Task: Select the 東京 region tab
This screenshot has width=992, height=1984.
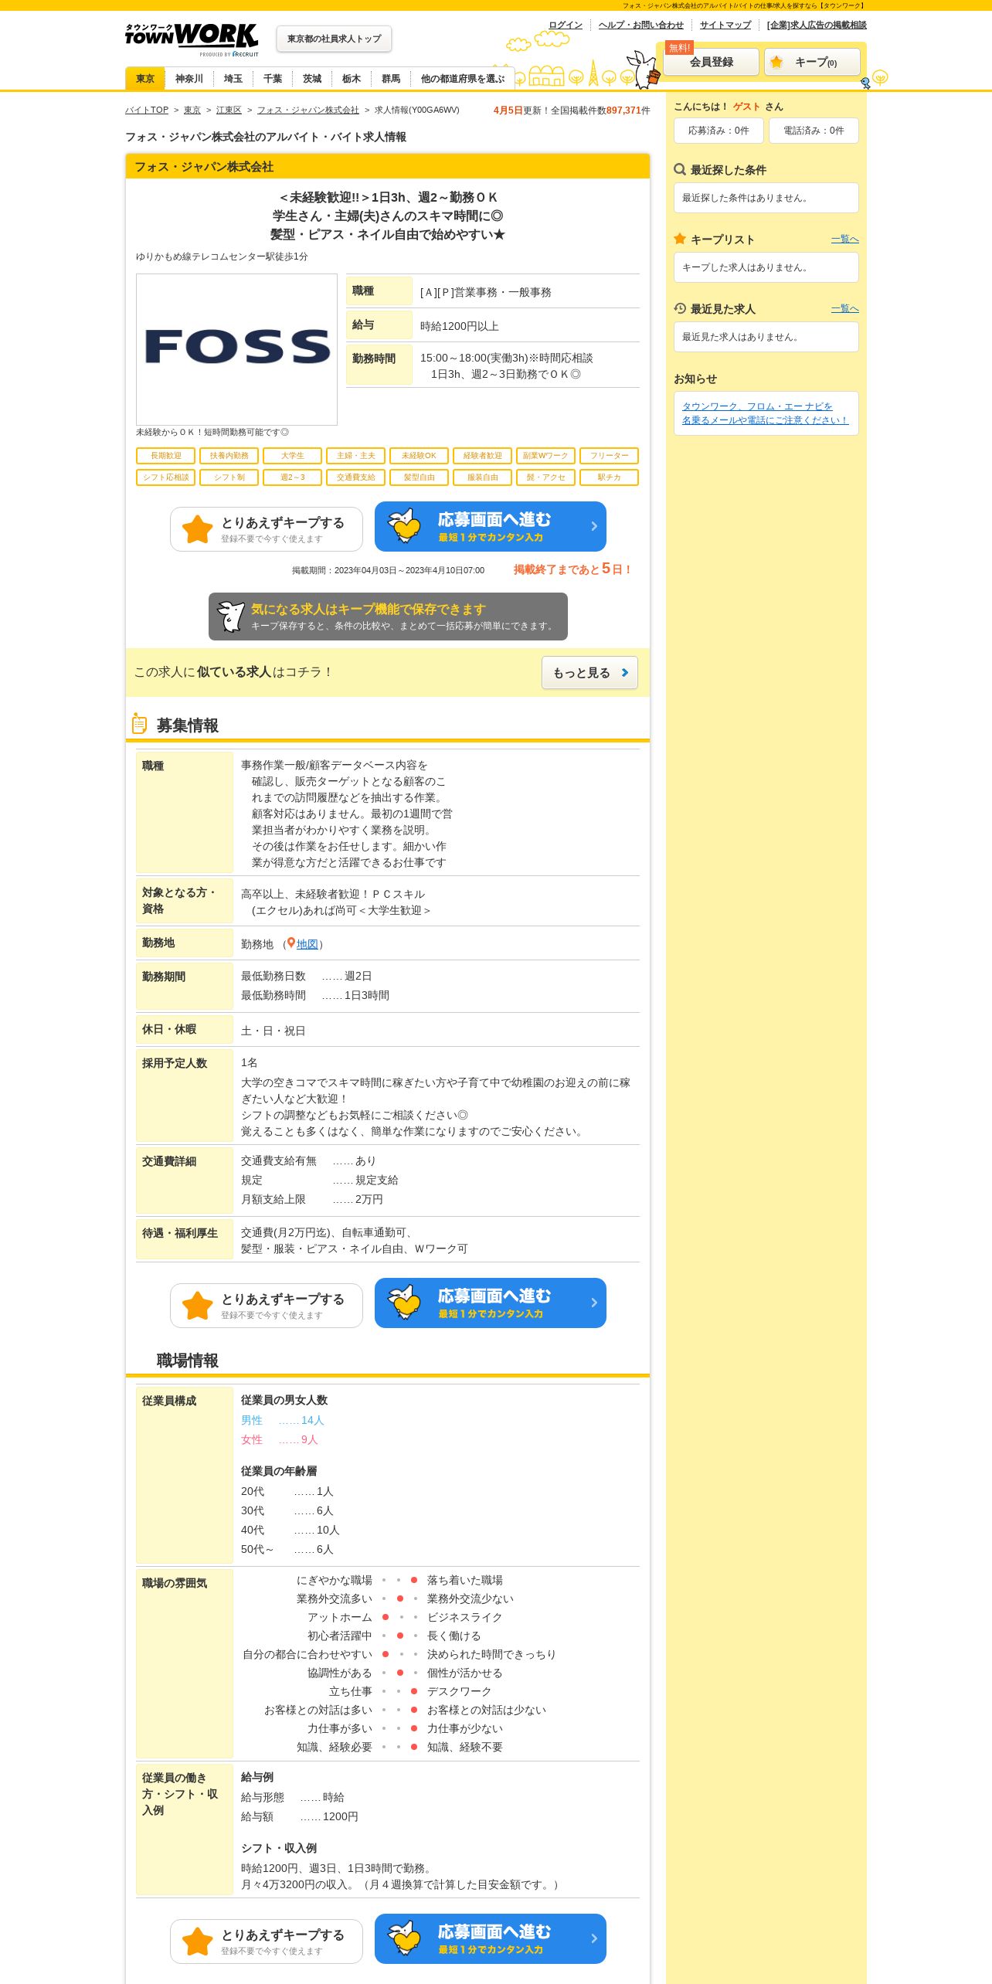Action: (x=145, y=79)
